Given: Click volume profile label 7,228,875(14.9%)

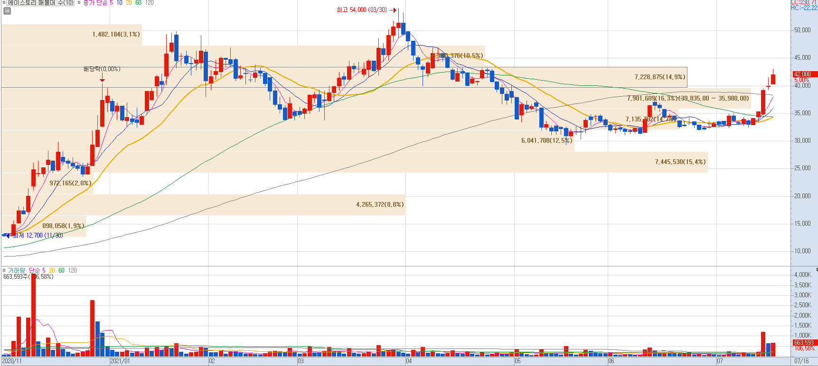Looking at the screenshot, I should (660, 77).
